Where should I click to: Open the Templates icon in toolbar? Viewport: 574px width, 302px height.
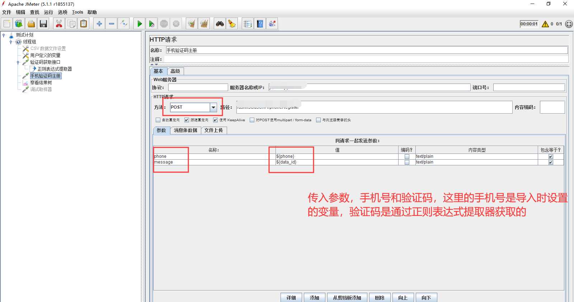point(19,24)
